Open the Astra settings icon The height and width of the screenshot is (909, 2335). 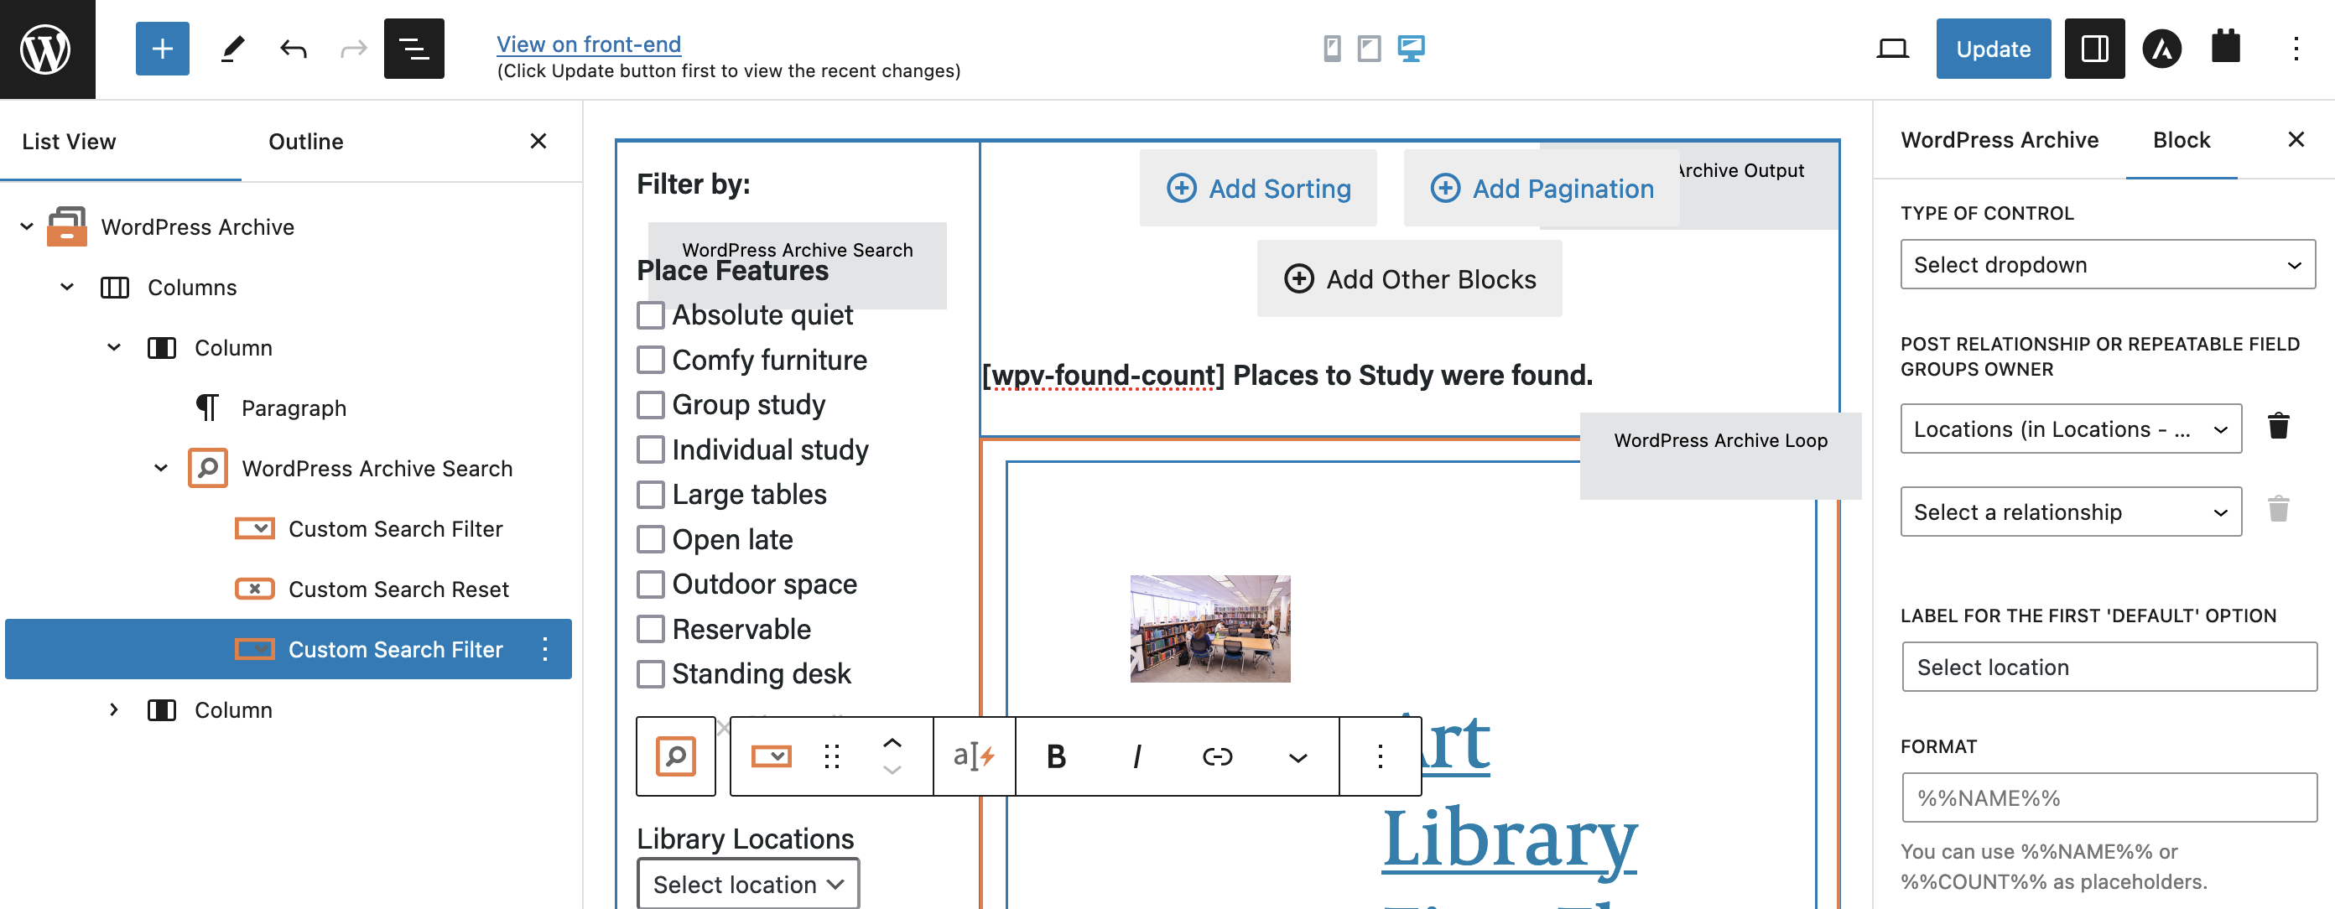coord(2162,49)
